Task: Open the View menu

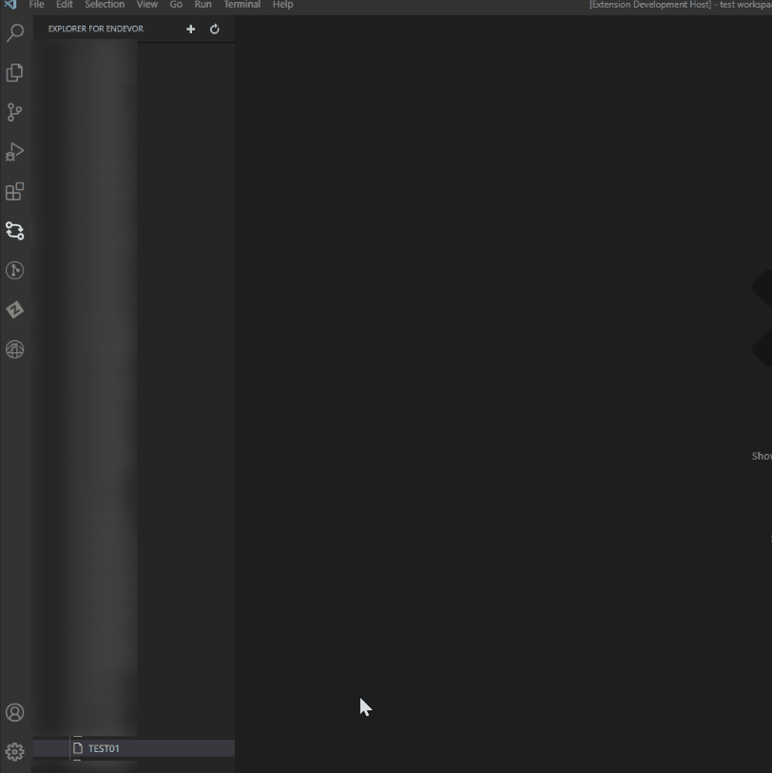Action: click(146, 5)
